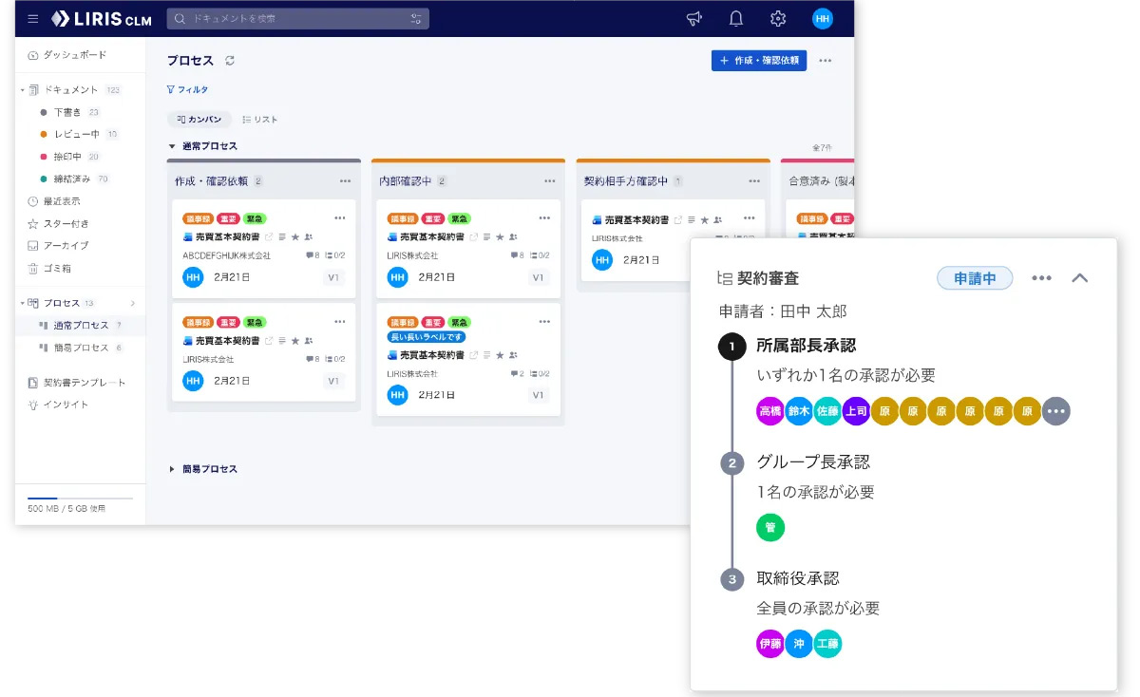Open 作成・確認依頼 column ellipsis menu
The image size is (1140, 697).
[346, 180]
